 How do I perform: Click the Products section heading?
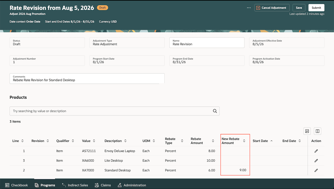[x=18, y=97]
